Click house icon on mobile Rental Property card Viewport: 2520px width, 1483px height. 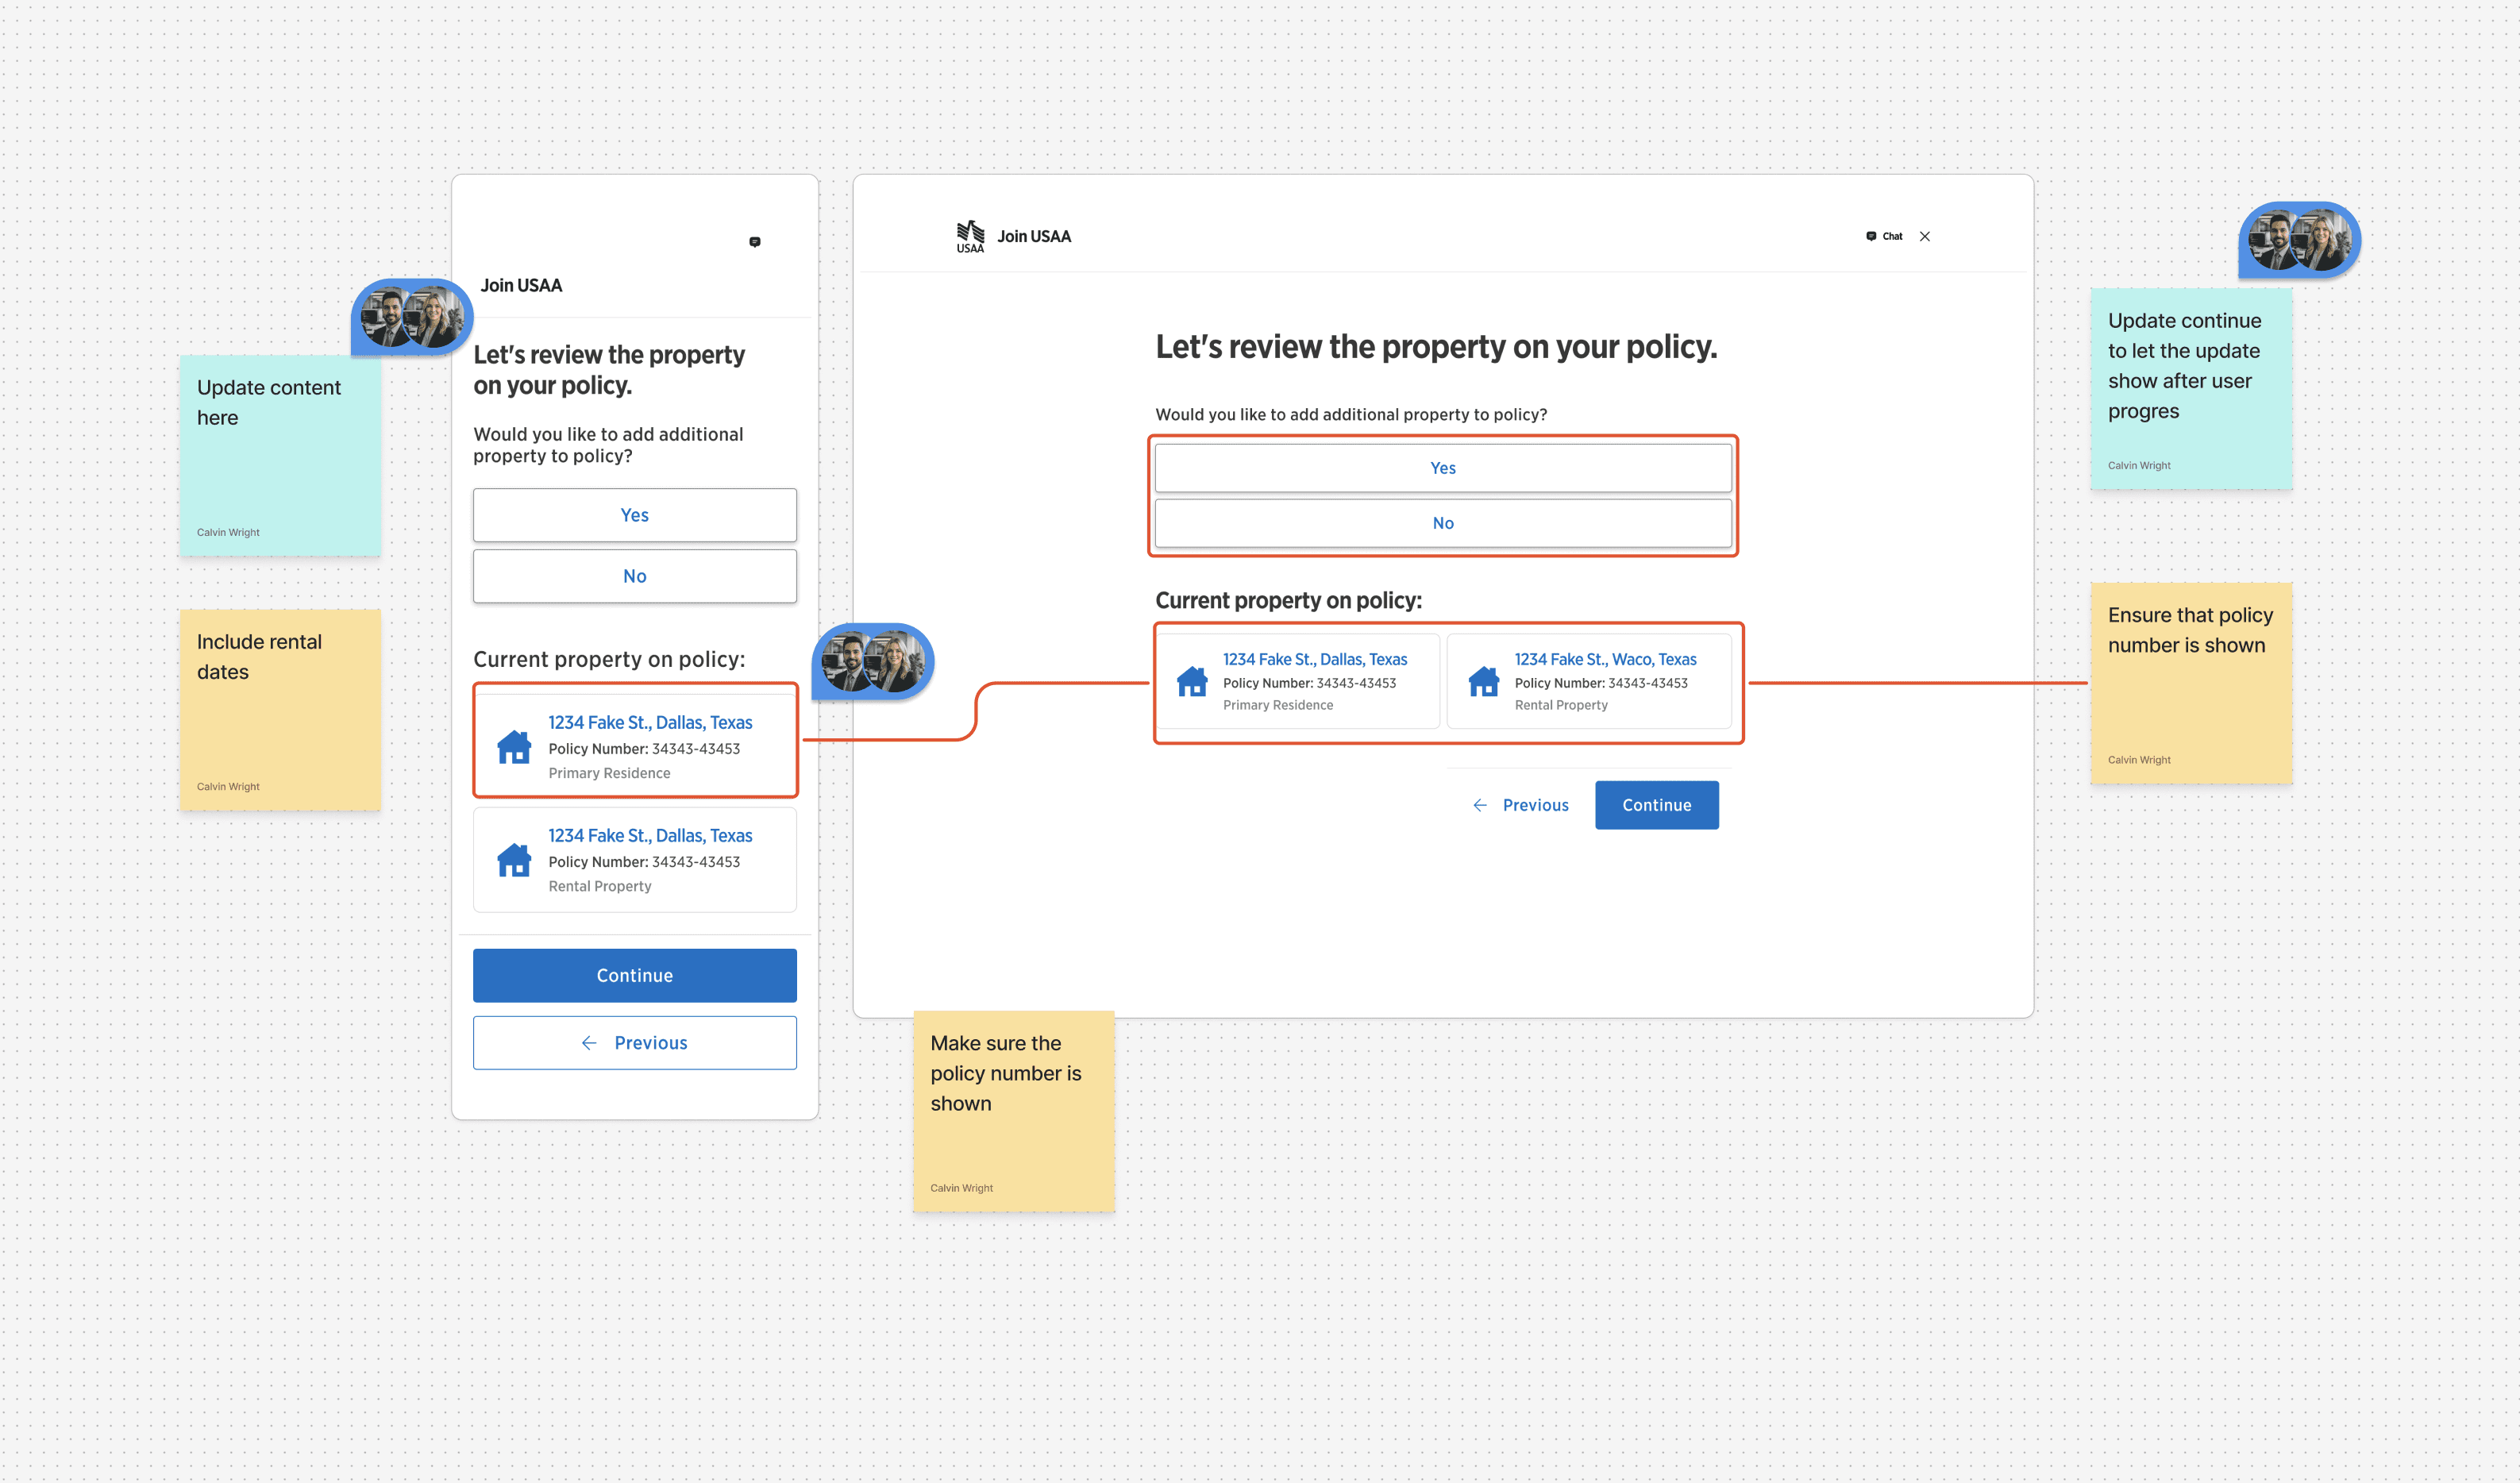click(x=514, y=860)
